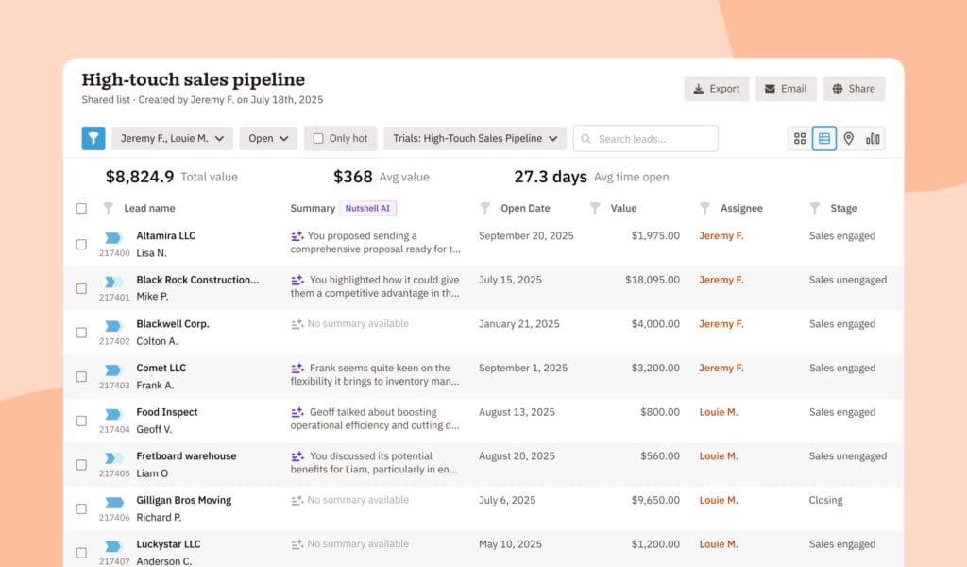Expand the Open status dropdown
The width and height of the screenshot is (967, 567).
tap(268, 138)
